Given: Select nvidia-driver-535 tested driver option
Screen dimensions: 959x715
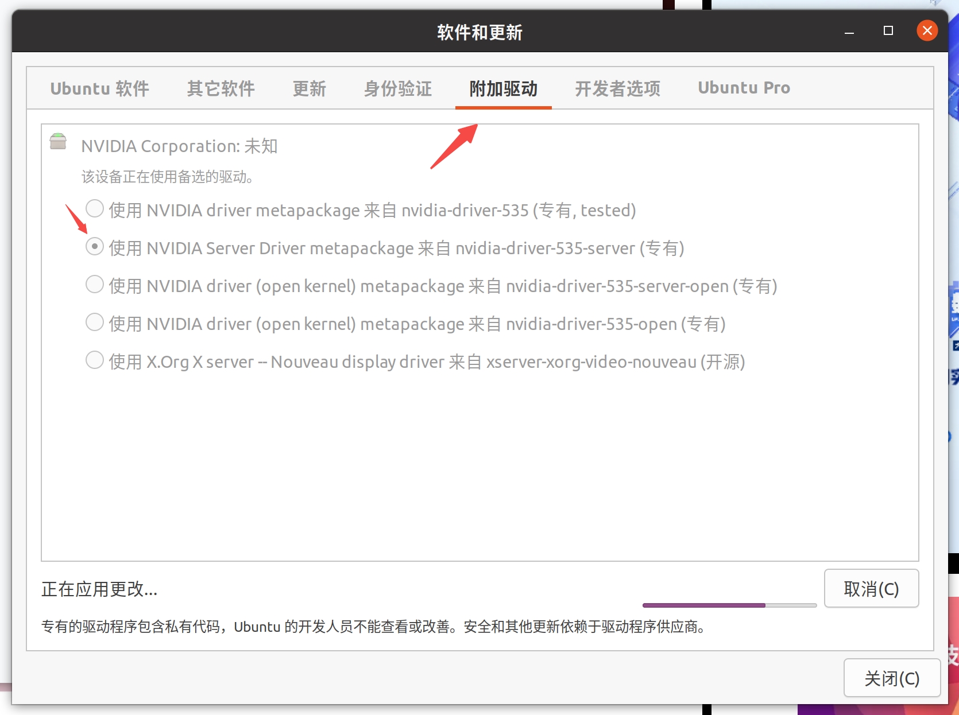Looking at the screenshot, I should (x=95, y=209).
